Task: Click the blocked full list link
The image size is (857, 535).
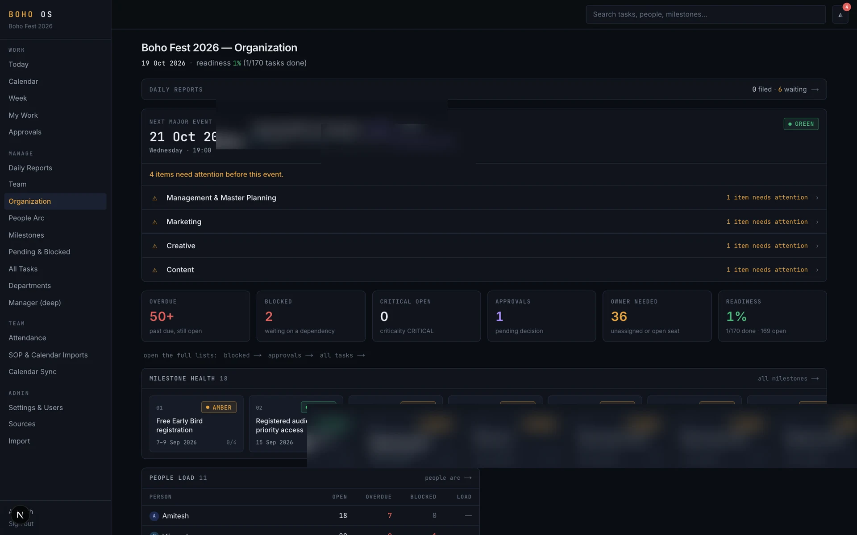Action: 242,355
